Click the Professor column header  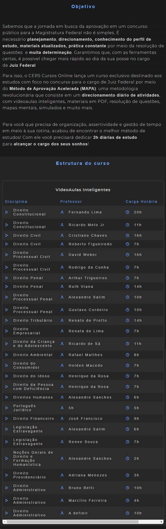[x=71, y=202]
